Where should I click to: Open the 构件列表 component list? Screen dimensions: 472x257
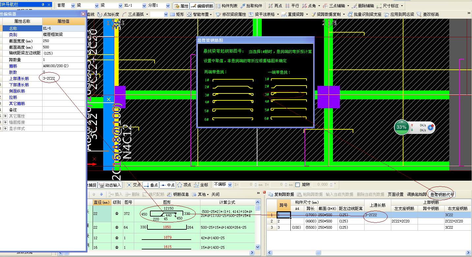226,6
